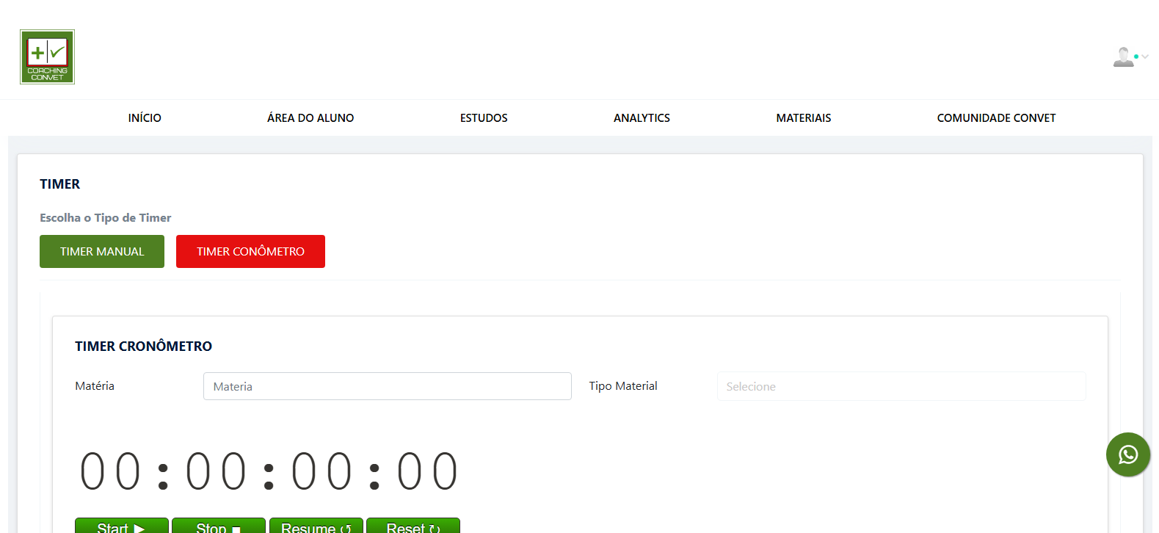Viewport: 1159px width, 533px height.
Task: Open the Tipo Material select dropdown
Action: point(901,386)
